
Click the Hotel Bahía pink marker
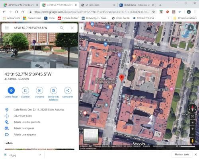172,89
